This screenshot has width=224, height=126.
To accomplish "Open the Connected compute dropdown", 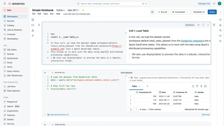I will click(180, 12).
